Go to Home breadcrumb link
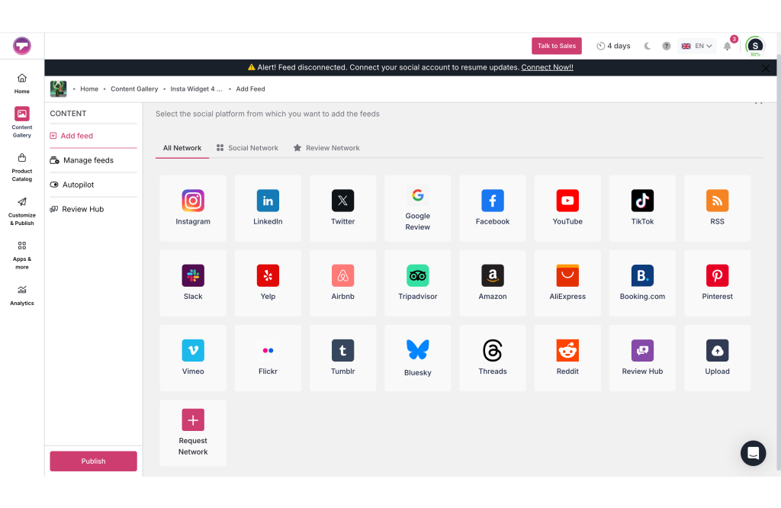 89,88
